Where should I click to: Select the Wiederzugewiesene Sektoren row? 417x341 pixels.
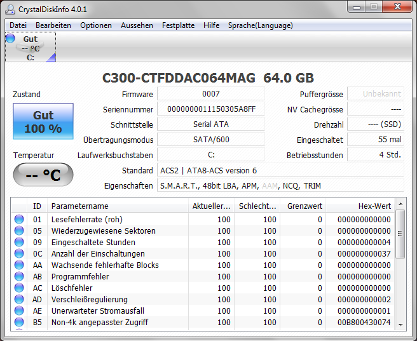click(203, 231)
